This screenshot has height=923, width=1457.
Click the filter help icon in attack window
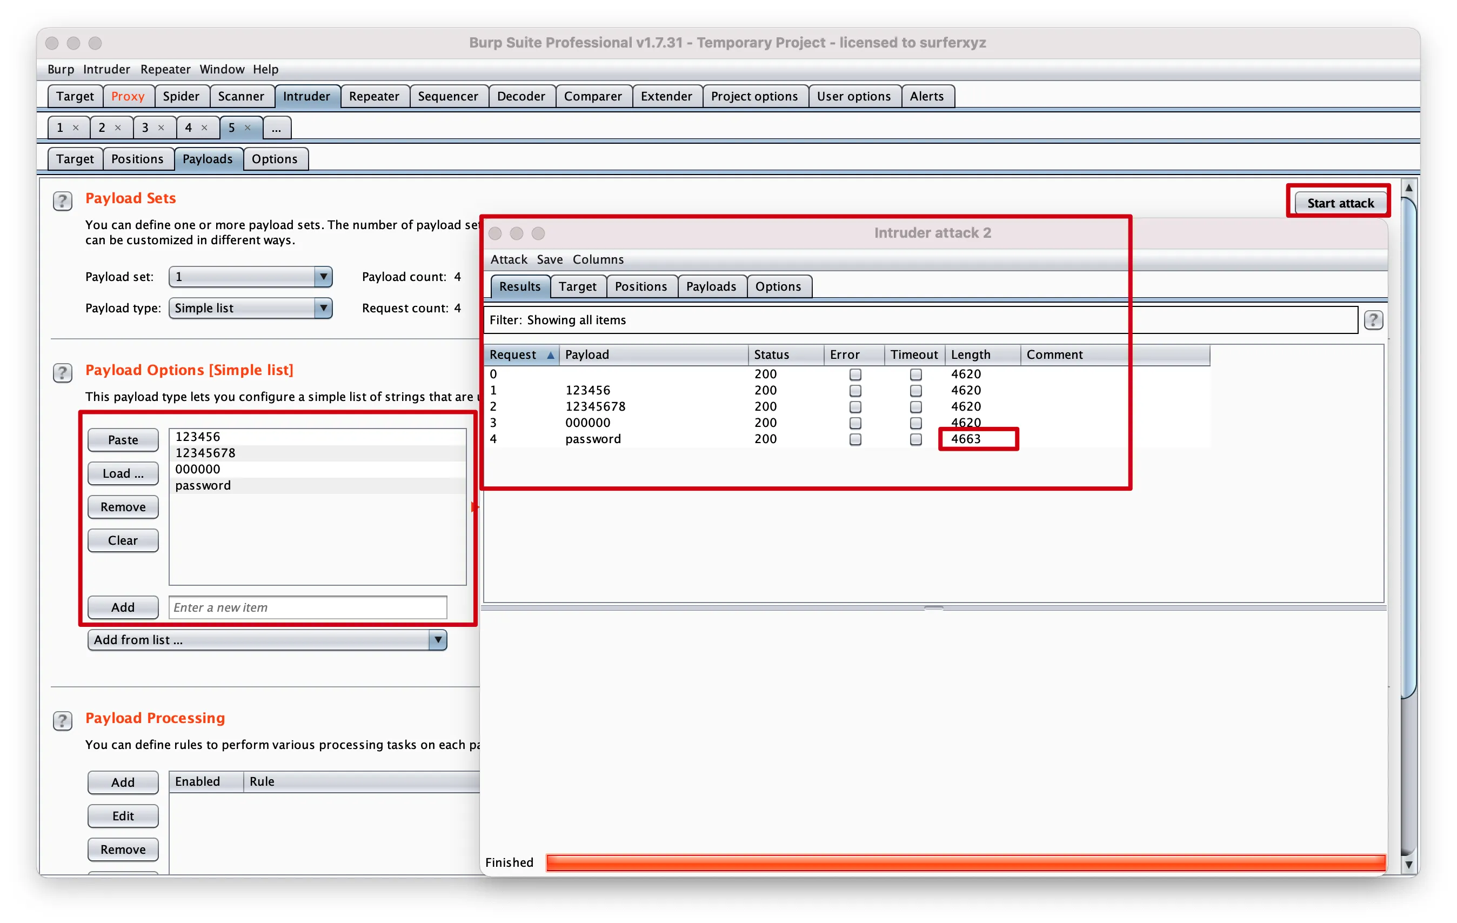tap(1373, 319)
